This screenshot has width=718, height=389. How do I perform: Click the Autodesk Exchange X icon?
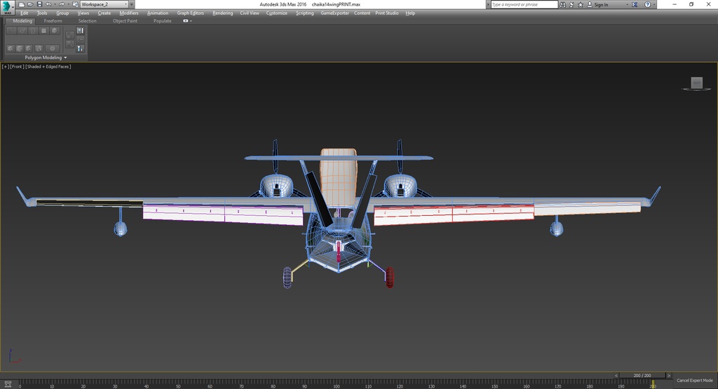point(635,5)
